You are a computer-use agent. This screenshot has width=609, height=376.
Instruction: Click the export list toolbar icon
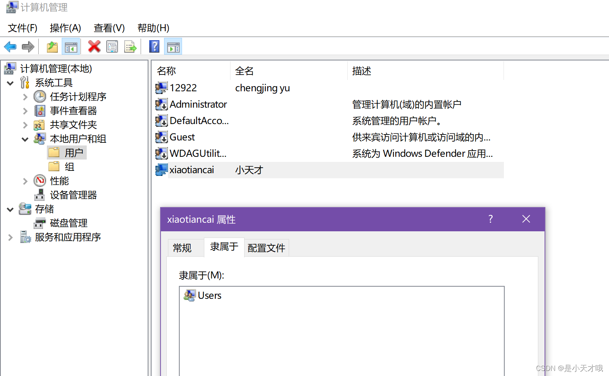pos(130,46)
